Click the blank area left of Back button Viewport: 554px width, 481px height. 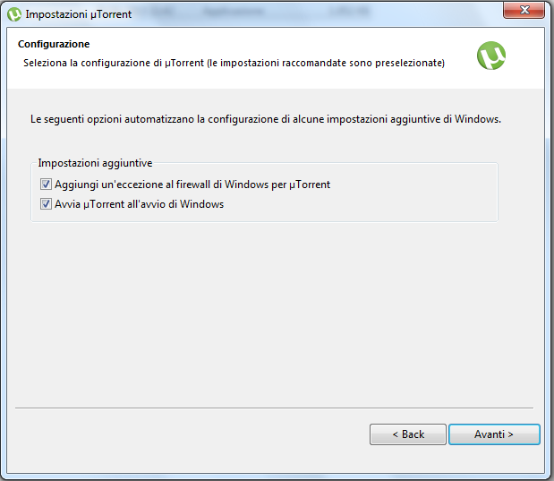tap(191, 434)
